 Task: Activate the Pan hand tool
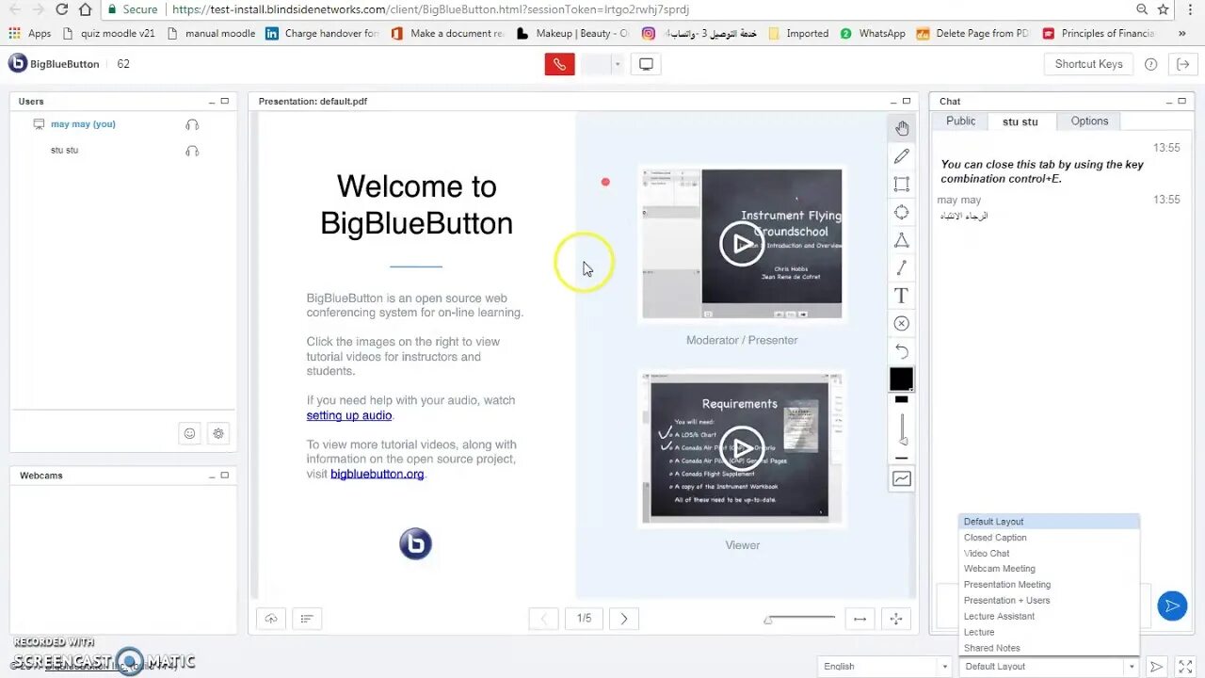point(901,127)
